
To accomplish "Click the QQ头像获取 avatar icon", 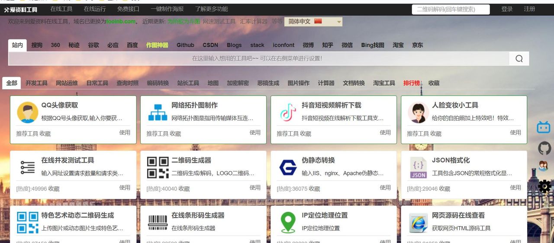I will (28, 113).
